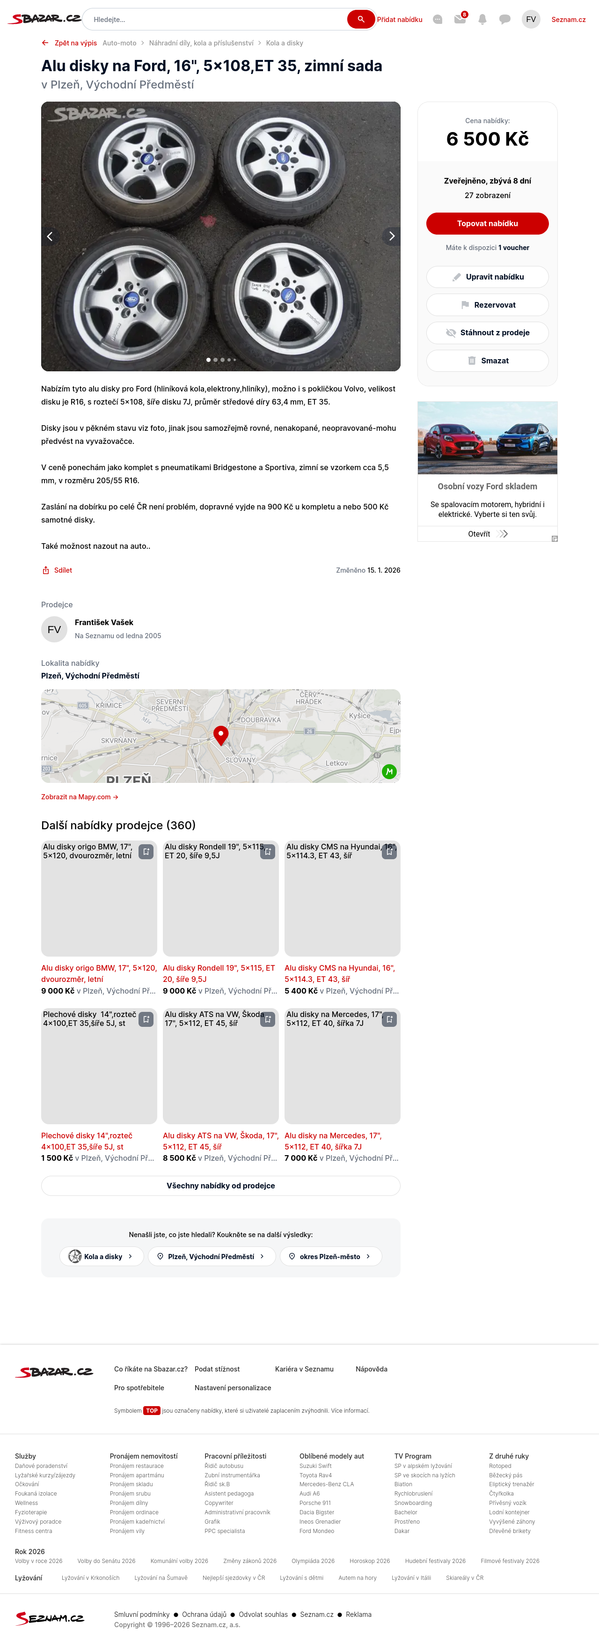Bookmark the Alu disky origo BMW listing

[x=146, y=851]
